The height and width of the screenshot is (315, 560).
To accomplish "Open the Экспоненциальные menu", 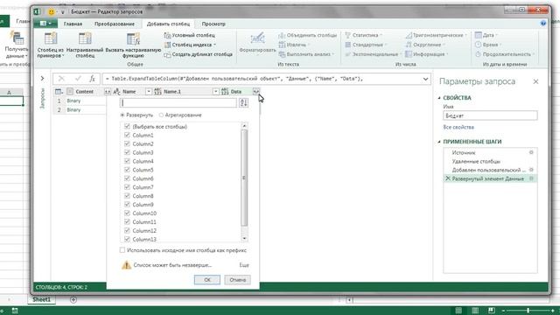I will [x=374, y=54].
